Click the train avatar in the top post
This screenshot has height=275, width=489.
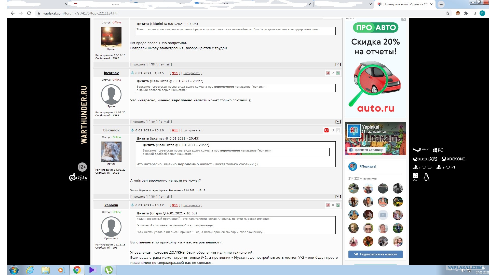point(111,37)
